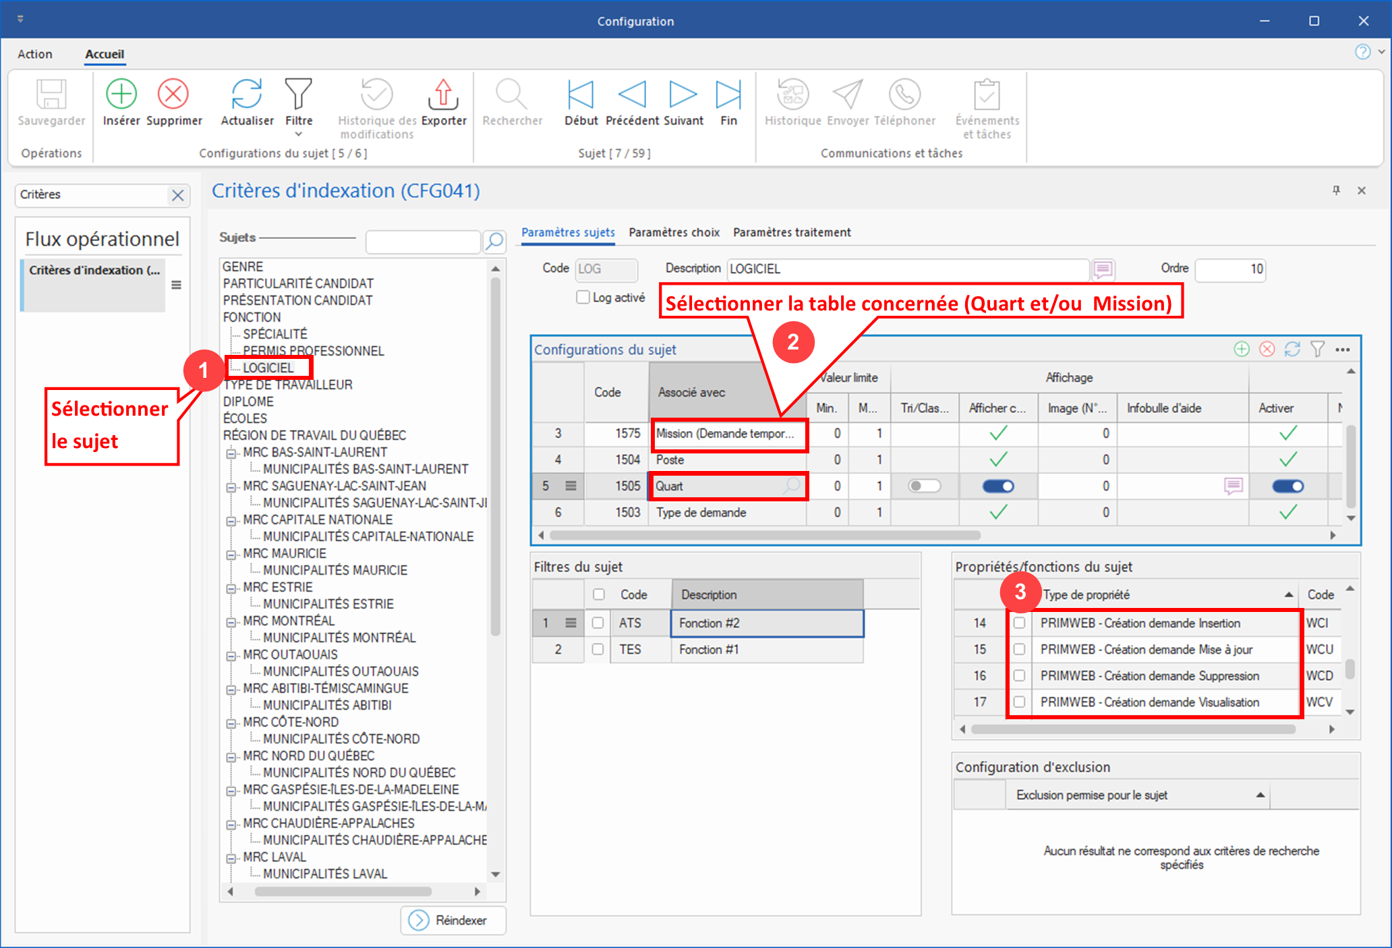This screenshot has width=1392, height=948.
Task: Open the Filtre dropdown arrow
Action: (x=298, y=134)
